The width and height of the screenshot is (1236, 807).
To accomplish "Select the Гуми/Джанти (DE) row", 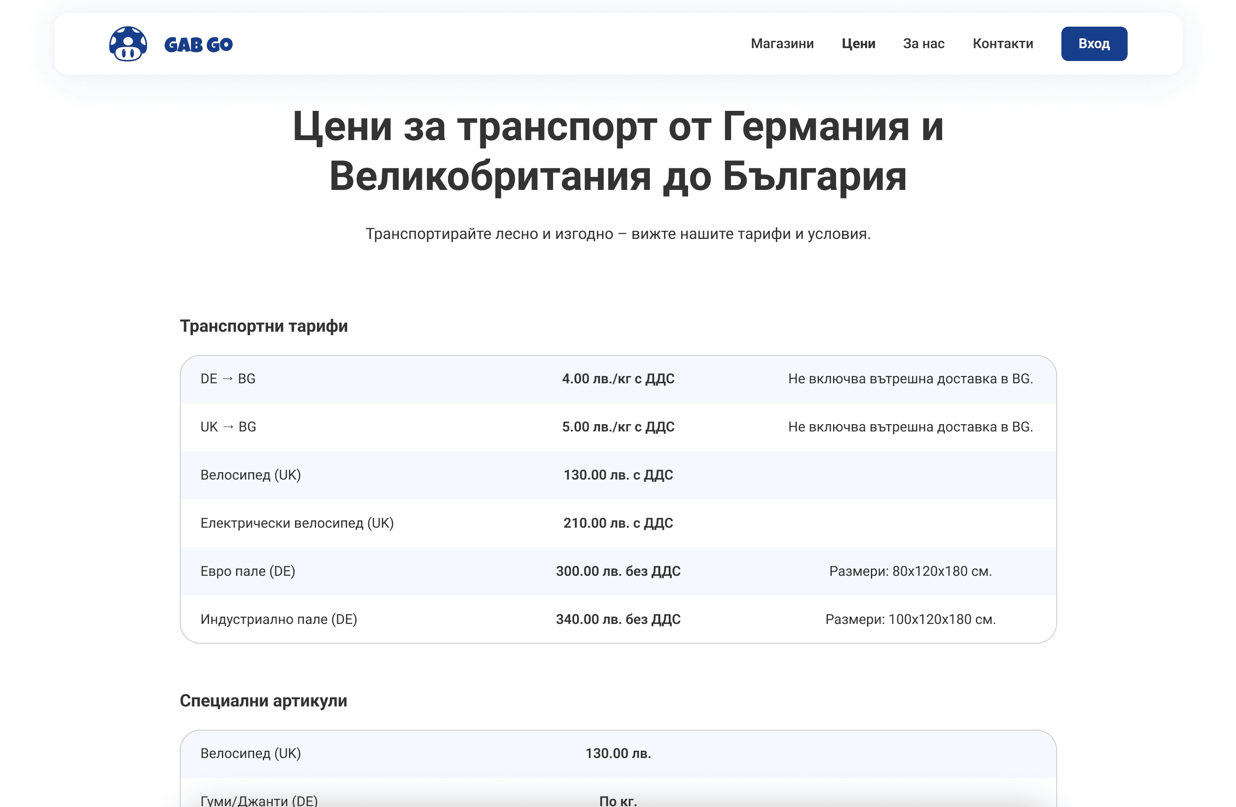I will [x=259, y=799].
